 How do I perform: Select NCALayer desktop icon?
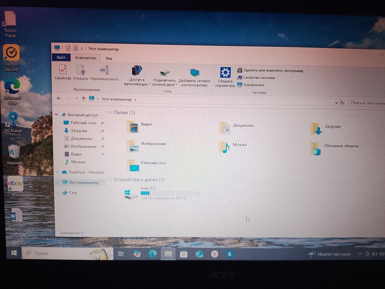(x=13, y=122)
